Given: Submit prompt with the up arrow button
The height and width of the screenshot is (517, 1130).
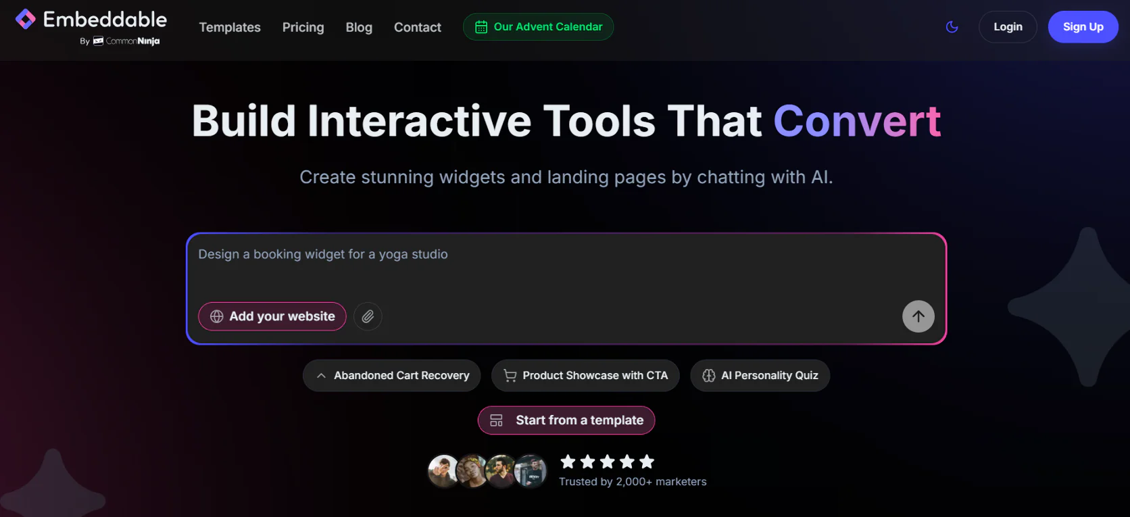Looking at the screenshot, I should [918, 316].
